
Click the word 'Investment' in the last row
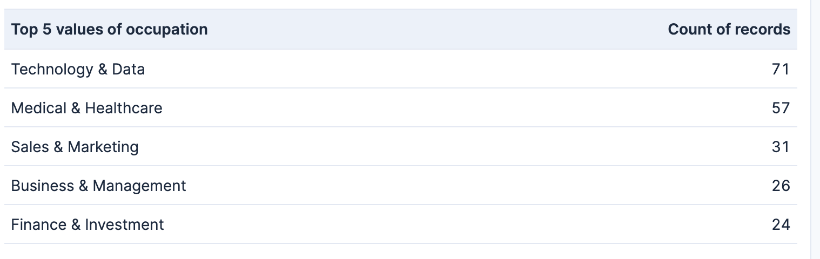click(125, 224)
